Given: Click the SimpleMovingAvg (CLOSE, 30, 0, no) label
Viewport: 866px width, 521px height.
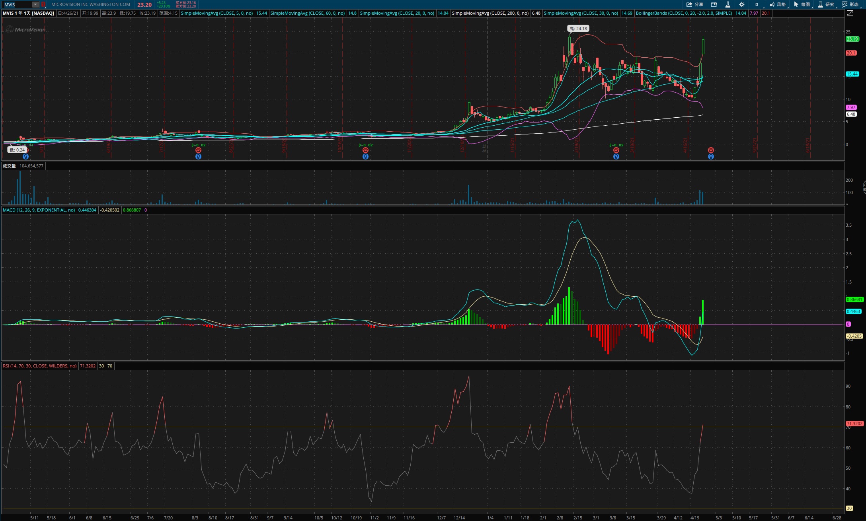Looking at the screenshot, I should coord(581,13).
